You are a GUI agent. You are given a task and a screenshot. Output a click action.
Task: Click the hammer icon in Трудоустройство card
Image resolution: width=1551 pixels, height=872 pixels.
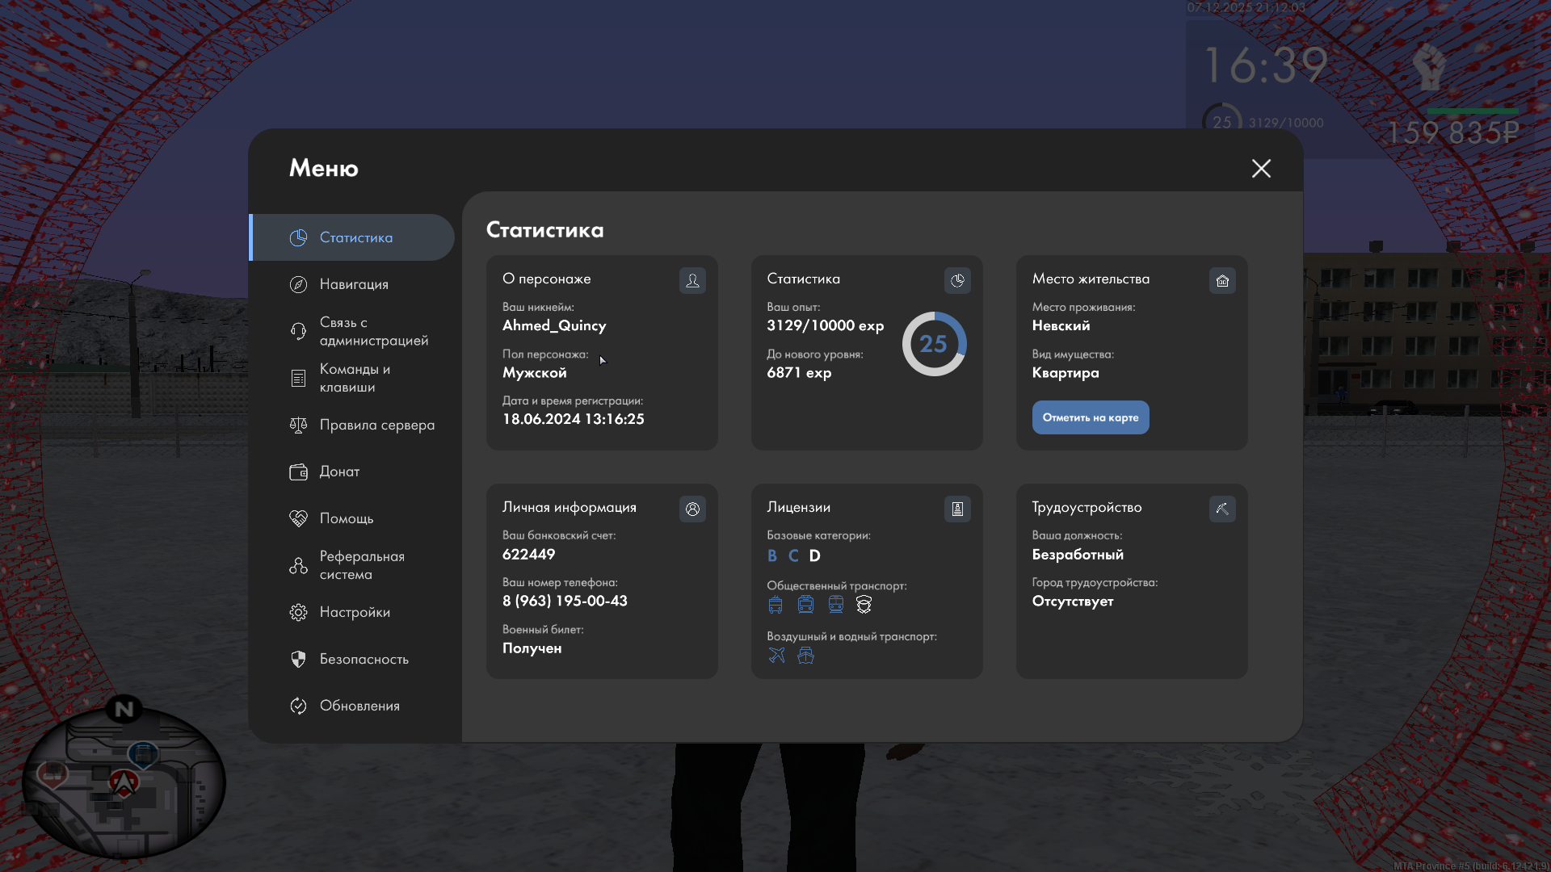point(1222,509)
